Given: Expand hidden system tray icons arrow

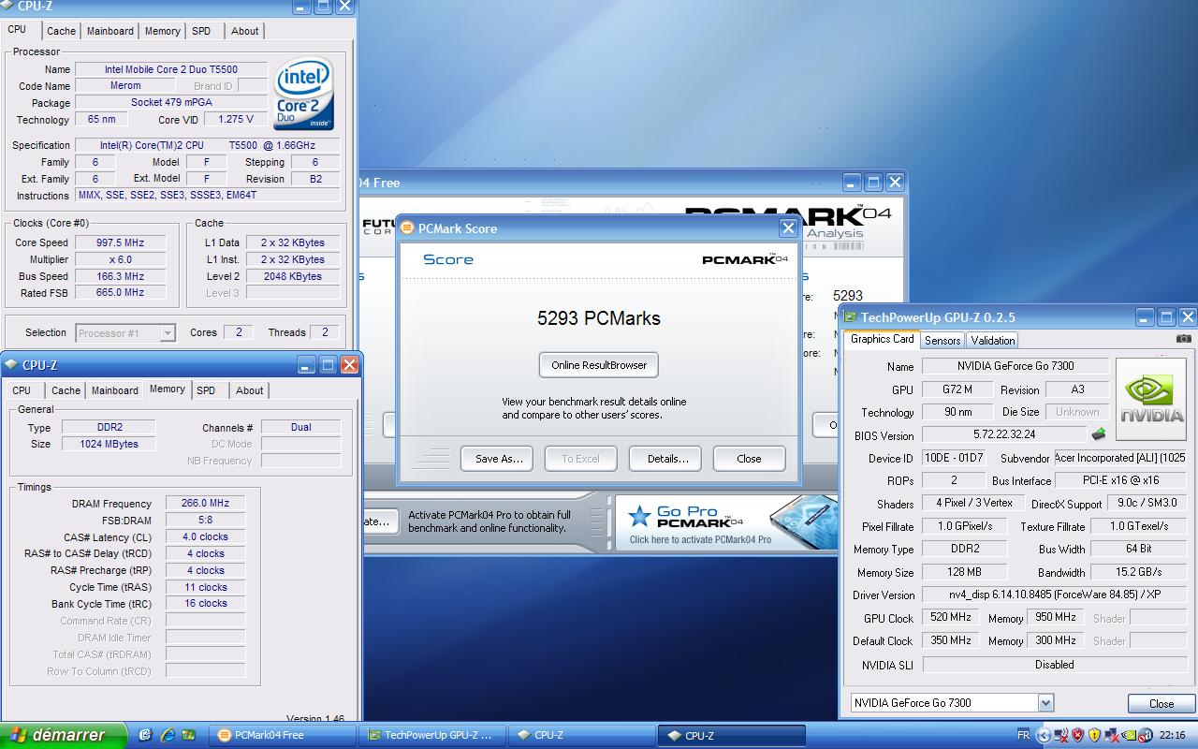Looking at the screenshot, I should pos(1043,735).
